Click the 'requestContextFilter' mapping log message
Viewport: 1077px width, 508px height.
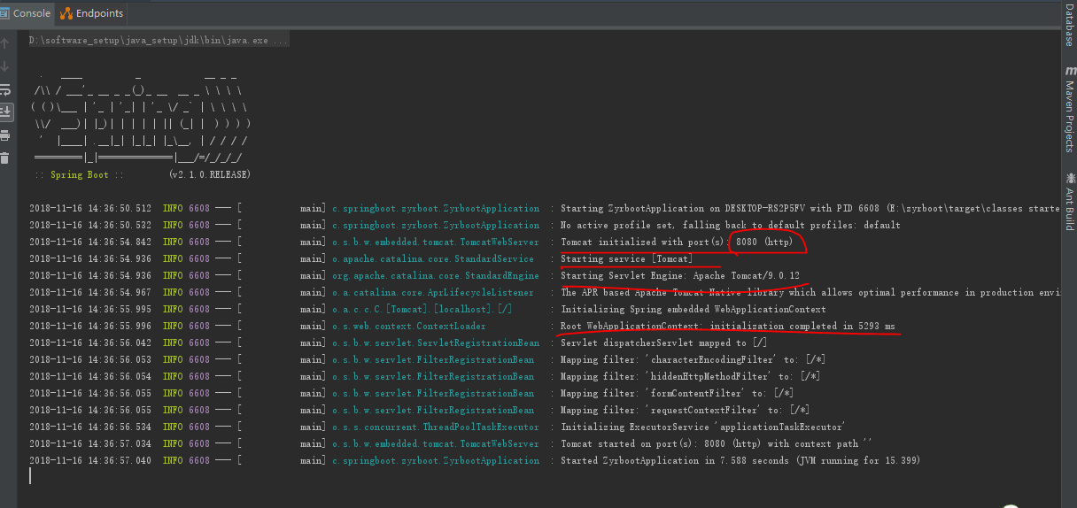[x=685, y=411]
